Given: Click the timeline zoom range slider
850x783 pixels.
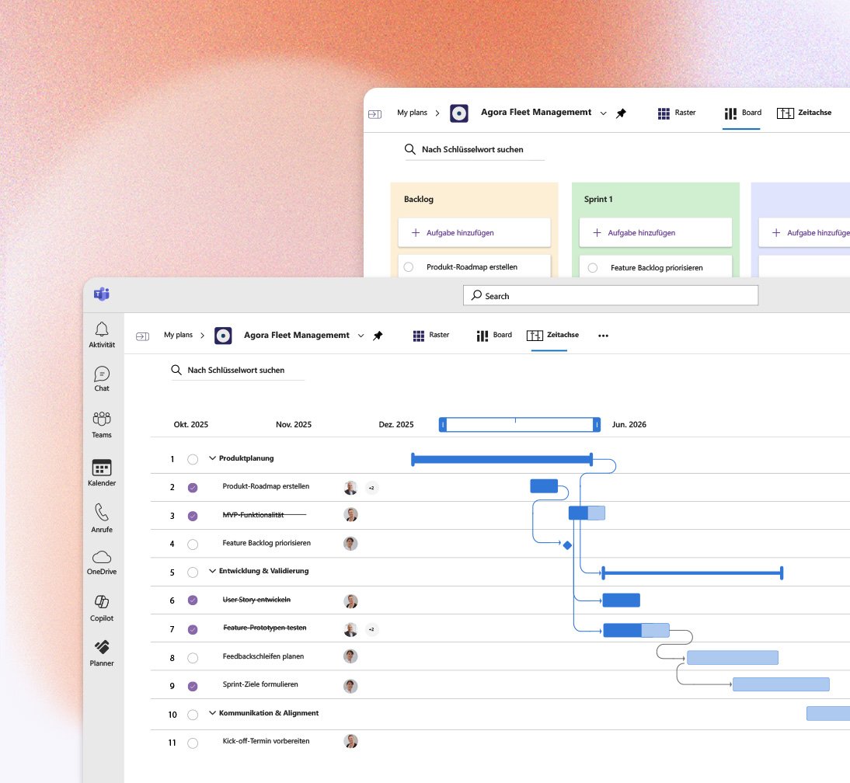Looking at the screenshot, I should pos(519,425).
